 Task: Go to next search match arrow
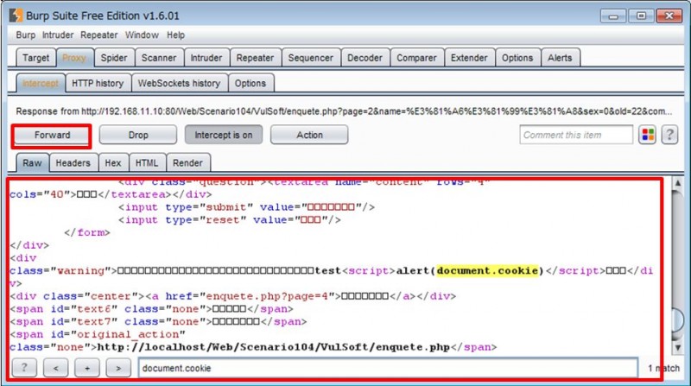[x=118, y=368]
